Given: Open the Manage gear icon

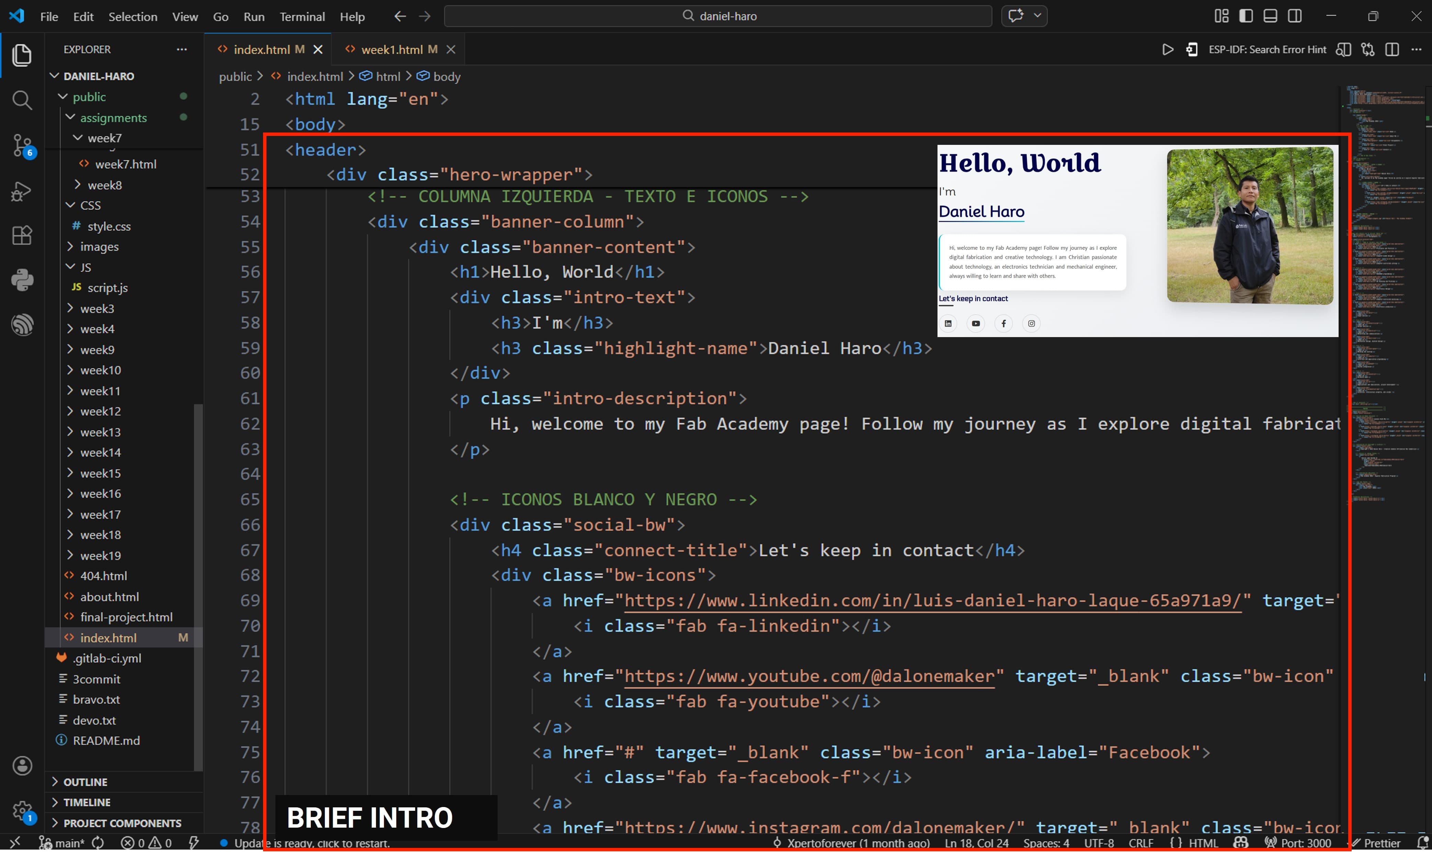Looking at the screenshot, I should click(22, 811).
